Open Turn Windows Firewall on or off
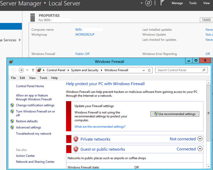 (x=35, y=113)
